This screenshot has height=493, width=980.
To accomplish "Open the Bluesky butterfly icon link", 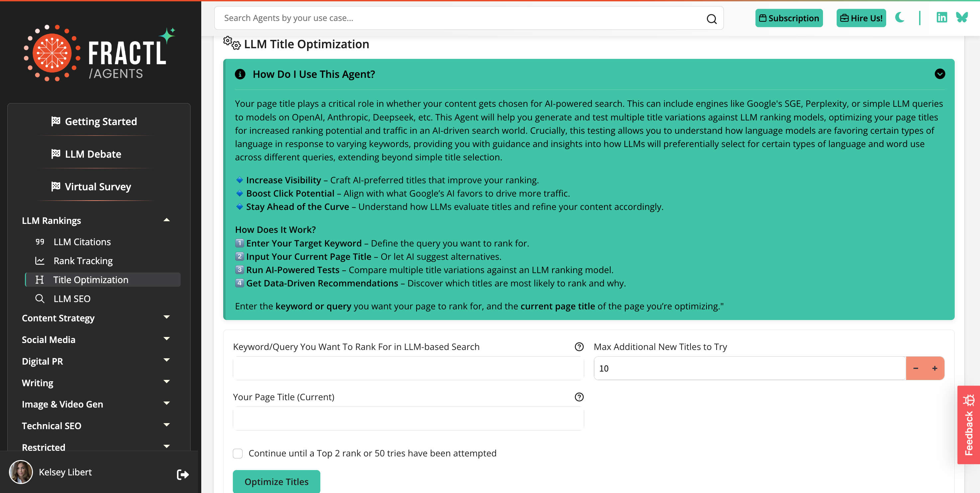I will click(x=962, y=18).
